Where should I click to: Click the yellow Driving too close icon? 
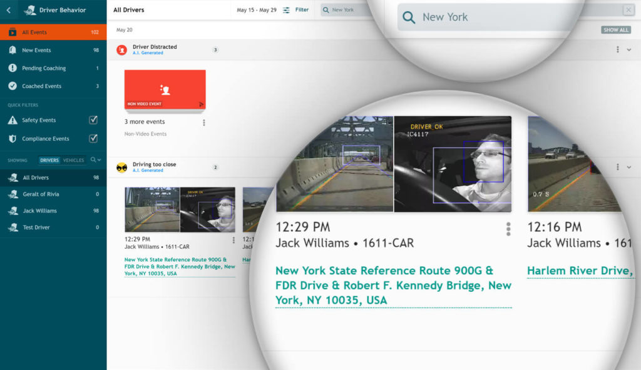[121, 167]
